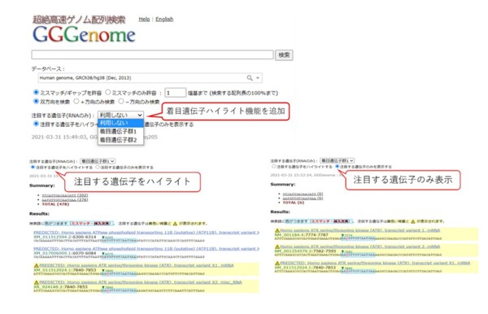This screenshot has width=488, height=314.
Task: Choose 着目遺伝子群2 in the open dropdown list
Action: (x=120, y=140)
